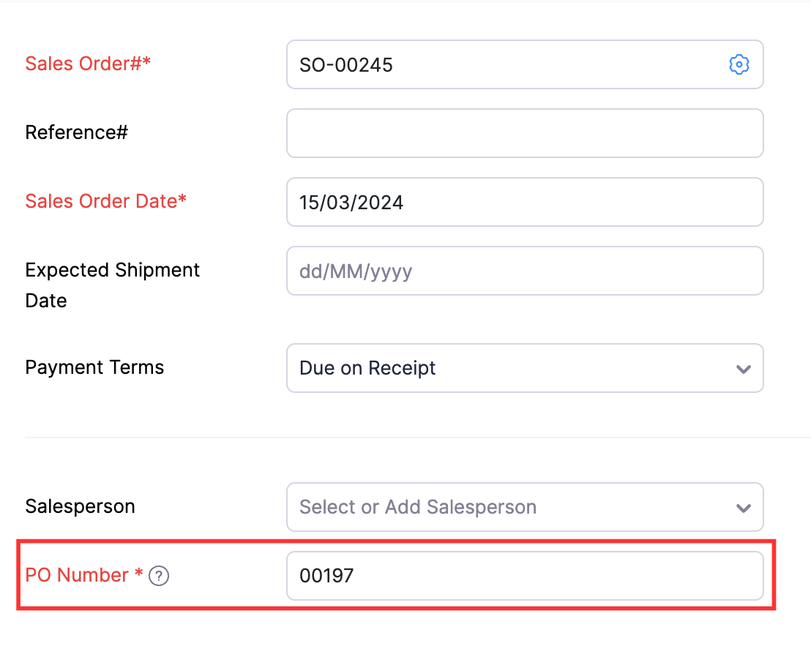Click the Expected Shipment Date label
Viewport: 811px width, 657px height.
[112, 285]
